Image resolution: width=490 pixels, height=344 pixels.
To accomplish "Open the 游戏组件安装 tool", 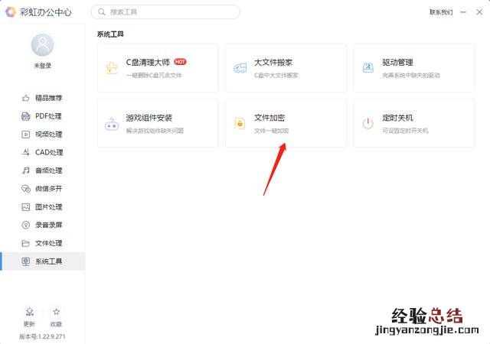I will pyautogui.click(x=158, y=123).
